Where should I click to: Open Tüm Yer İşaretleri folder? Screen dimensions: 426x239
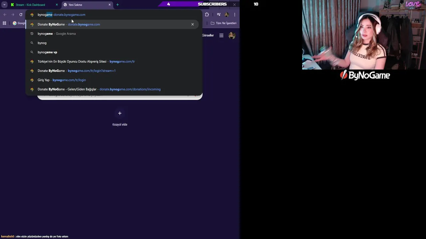(x=224, y=23)
